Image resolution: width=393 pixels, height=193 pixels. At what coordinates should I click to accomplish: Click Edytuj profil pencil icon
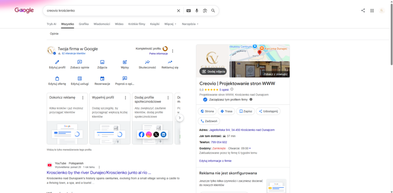57,62
